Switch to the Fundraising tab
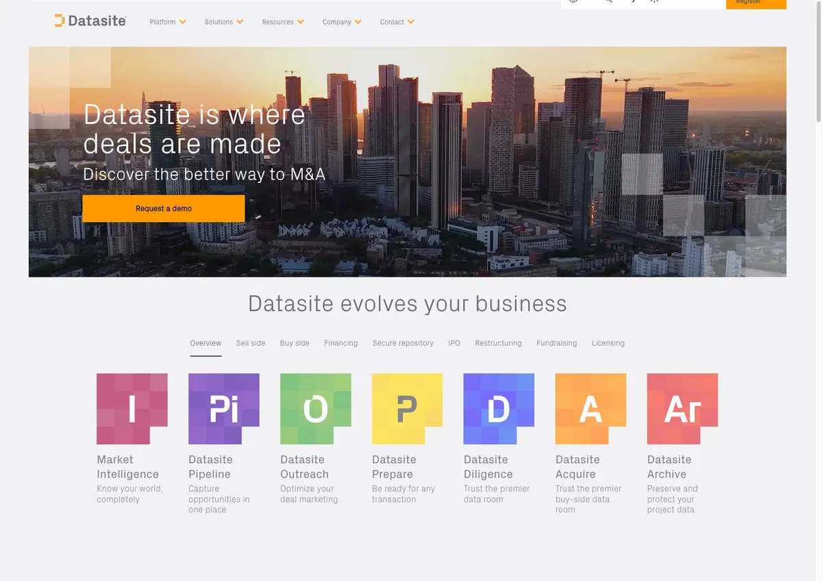Image resolution: width=822 pixels, height=581 pixels. click(x=556, y=343)
